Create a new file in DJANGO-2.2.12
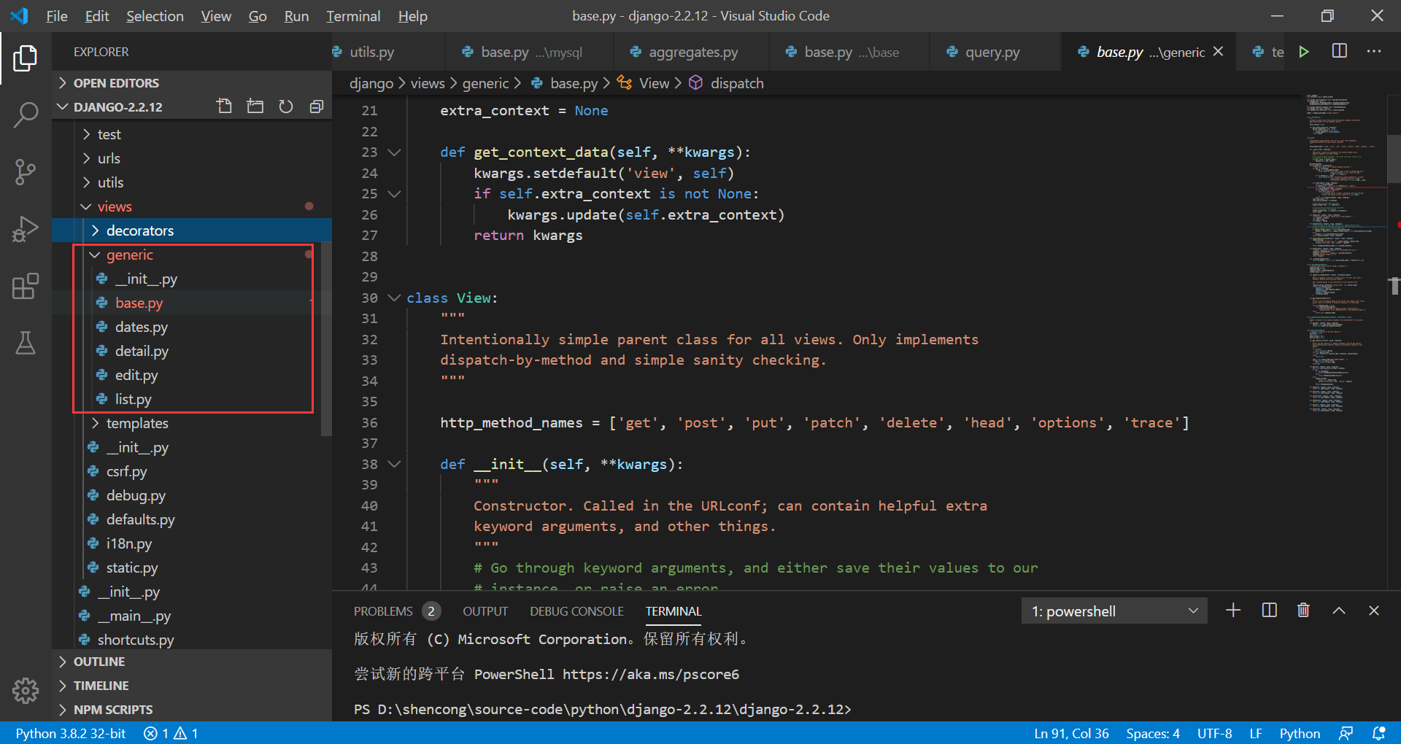 [x=225, y=106]
